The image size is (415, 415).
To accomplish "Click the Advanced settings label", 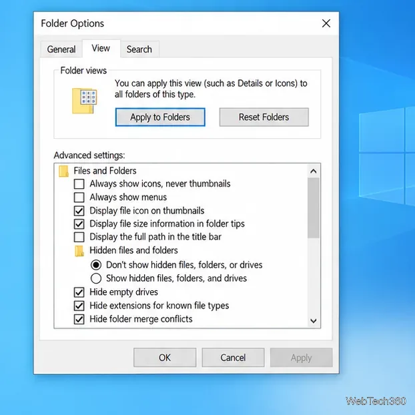I will [89, 155].
